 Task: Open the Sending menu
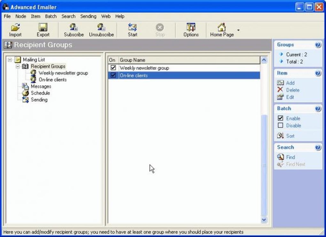(x=88, y=16)
